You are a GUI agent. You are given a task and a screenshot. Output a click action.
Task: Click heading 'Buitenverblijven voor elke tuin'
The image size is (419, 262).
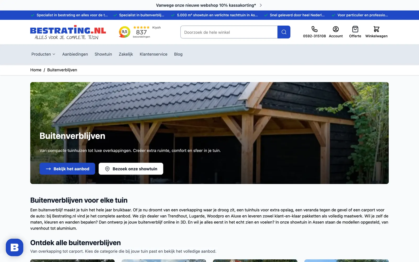pyautogui.click(x=79, y=200)
